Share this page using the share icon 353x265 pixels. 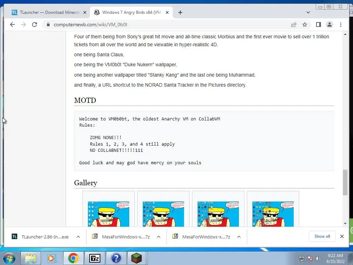click(x=294, y=24)
